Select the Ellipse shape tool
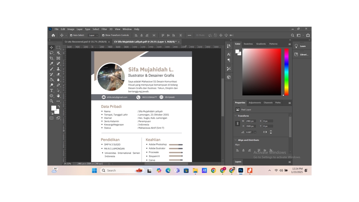 [52, 96]
